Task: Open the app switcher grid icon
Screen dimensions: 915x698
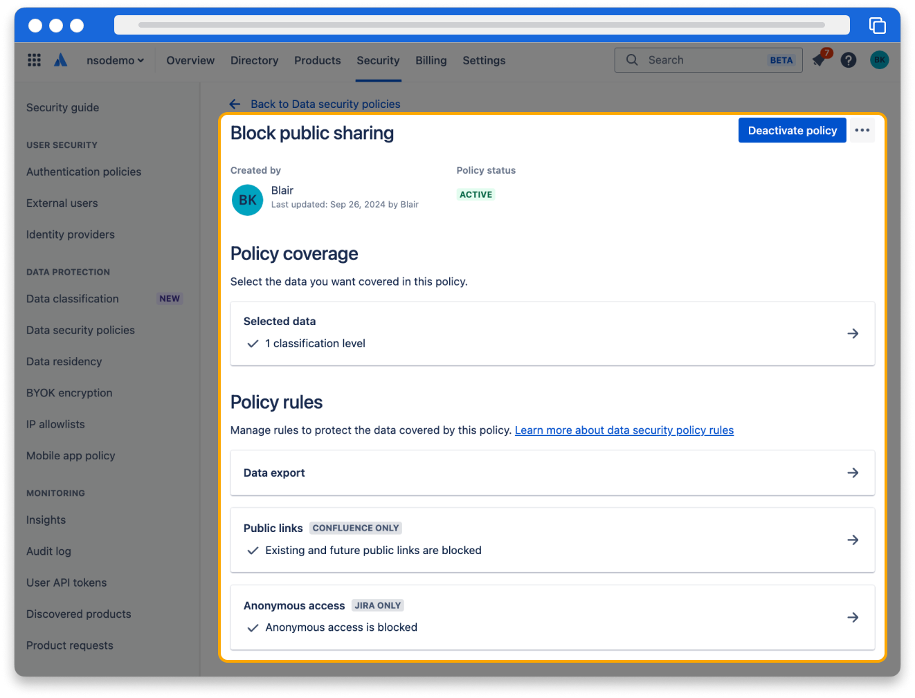Action: click(x=34, y=60)
